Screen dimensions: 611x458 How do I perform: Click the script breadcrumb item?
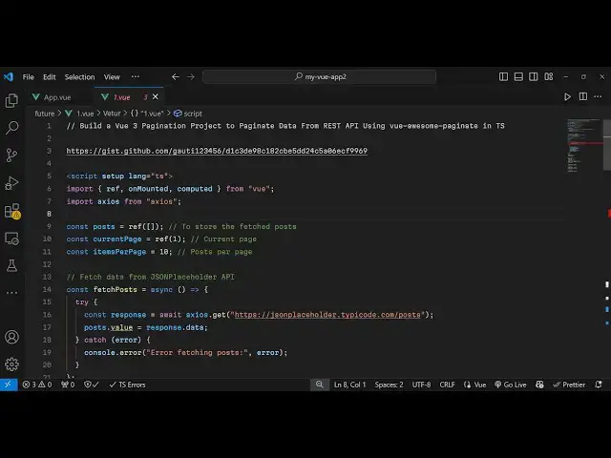[188, 114]
